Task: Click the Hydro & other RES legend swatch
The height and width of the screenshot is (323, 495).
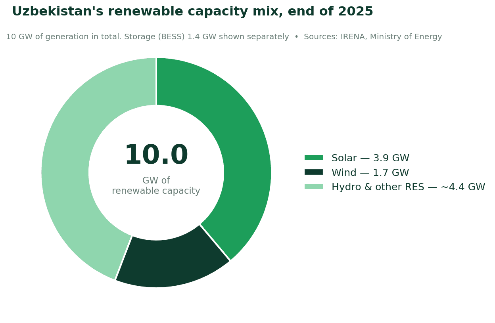Action: tap(313, 187)
